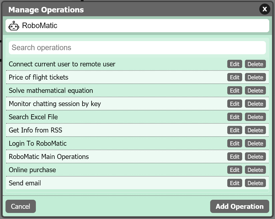The image size is (275, 219).
Task: Delete the Connect current user operation
Action: coord(255,64)
